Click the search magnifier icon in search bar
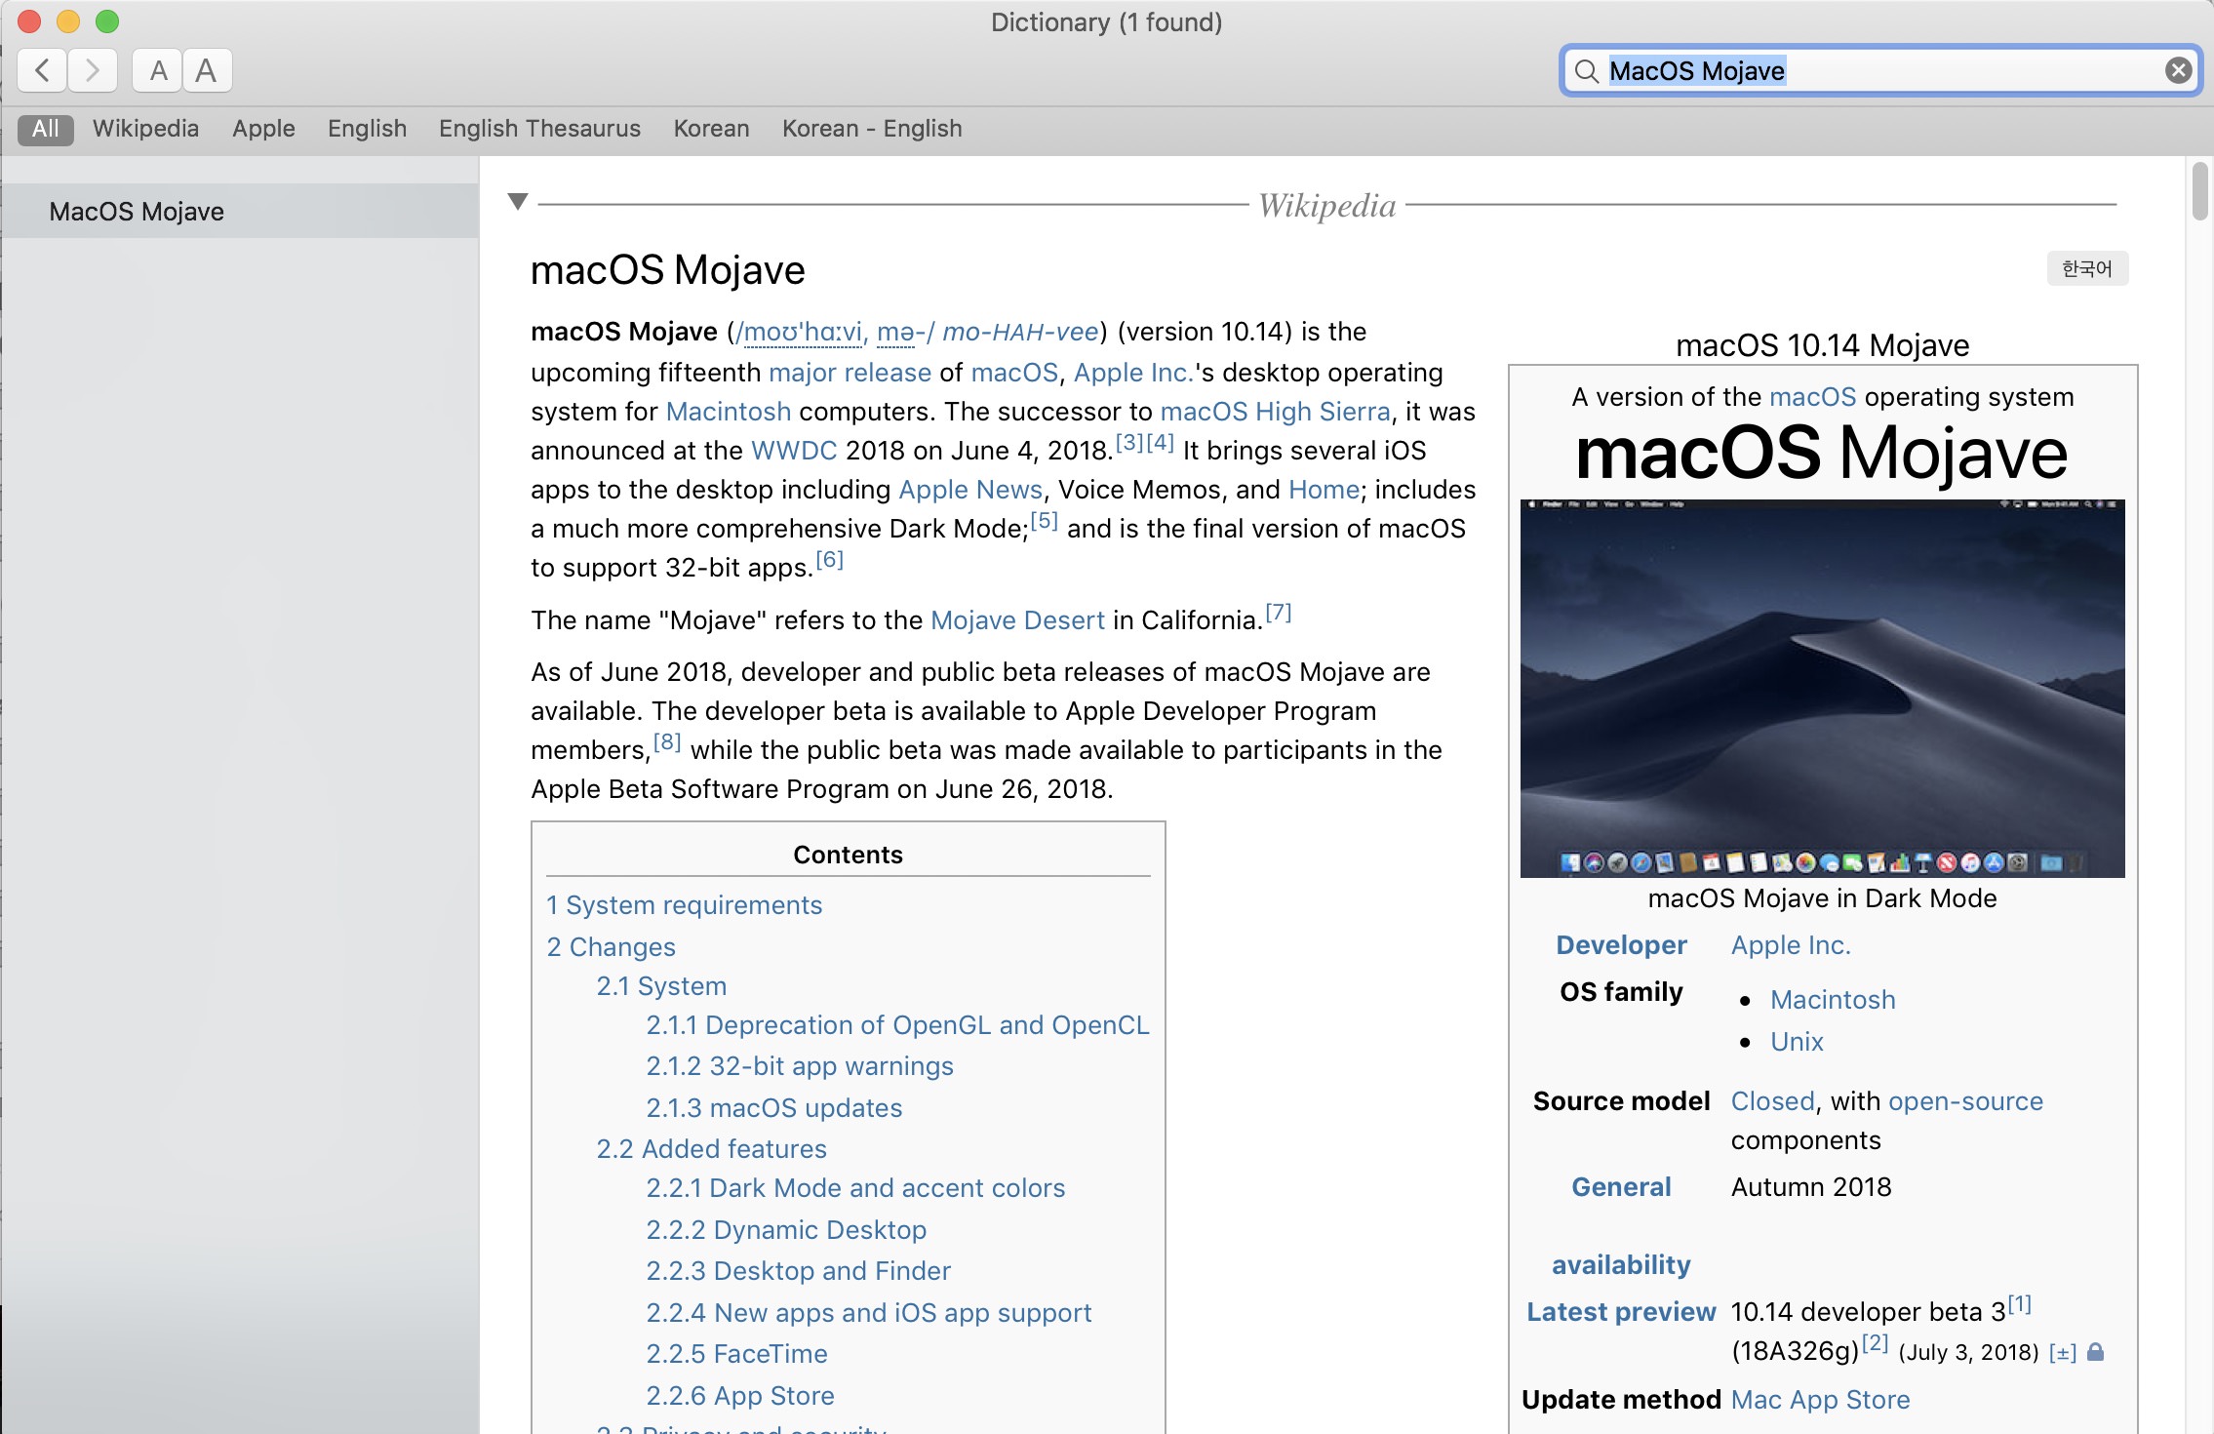This screenshot has height=1434, width=2214. (1588, 69)
